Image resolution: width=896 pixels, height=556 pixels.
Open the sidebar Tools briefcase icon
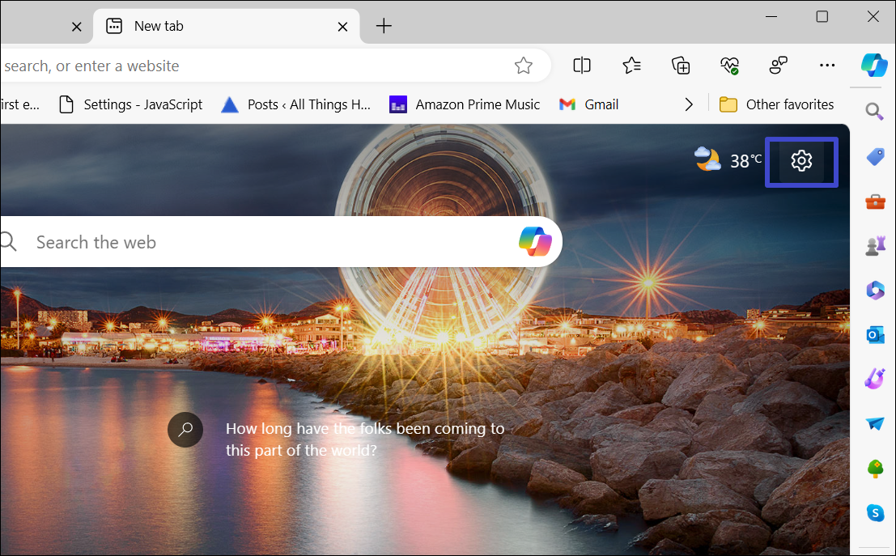click(875, 202)
